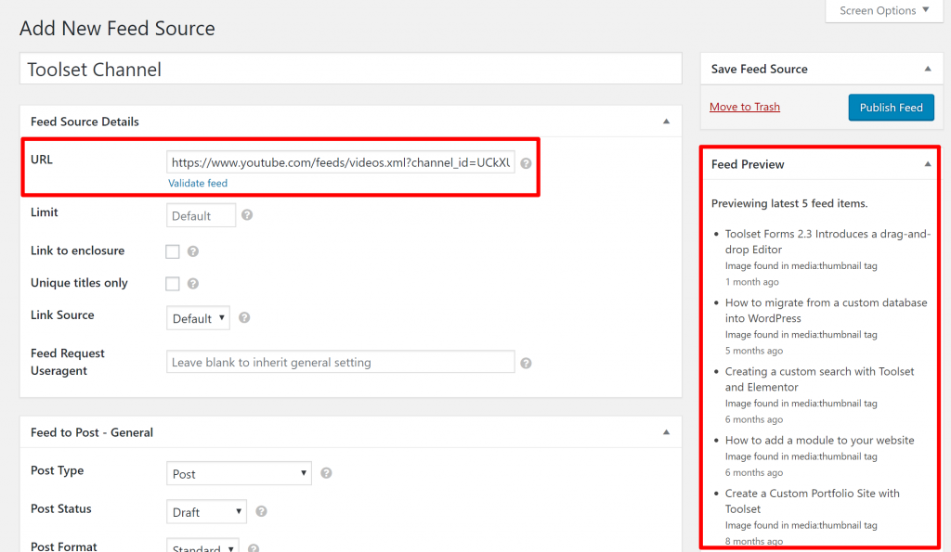951x552 pixels.
Task: Click the Publish Feed button
Action: pyautogui.click(x=891, y=108)
